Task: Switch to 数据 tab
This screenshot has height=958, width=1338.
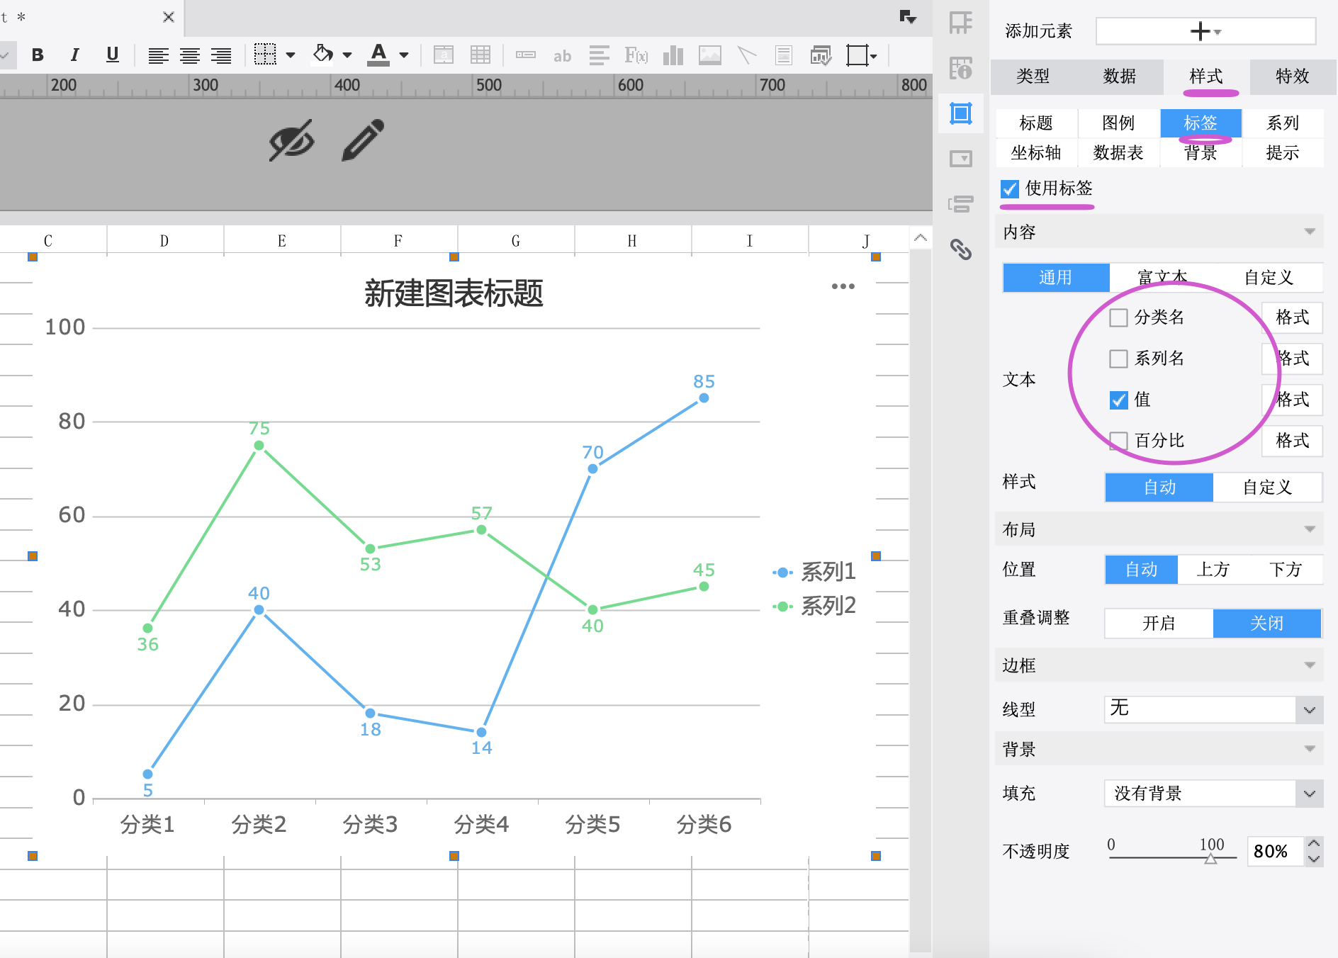Action: pos(1120,77)
